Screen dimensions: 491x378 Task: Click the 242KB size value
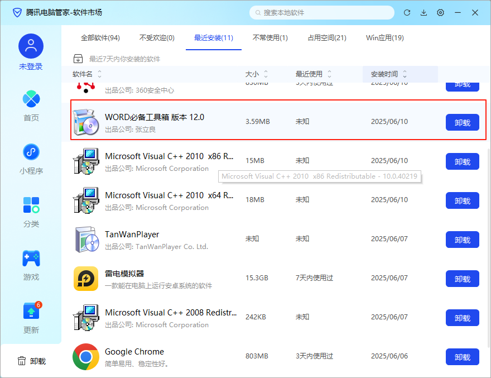(256, 317)
